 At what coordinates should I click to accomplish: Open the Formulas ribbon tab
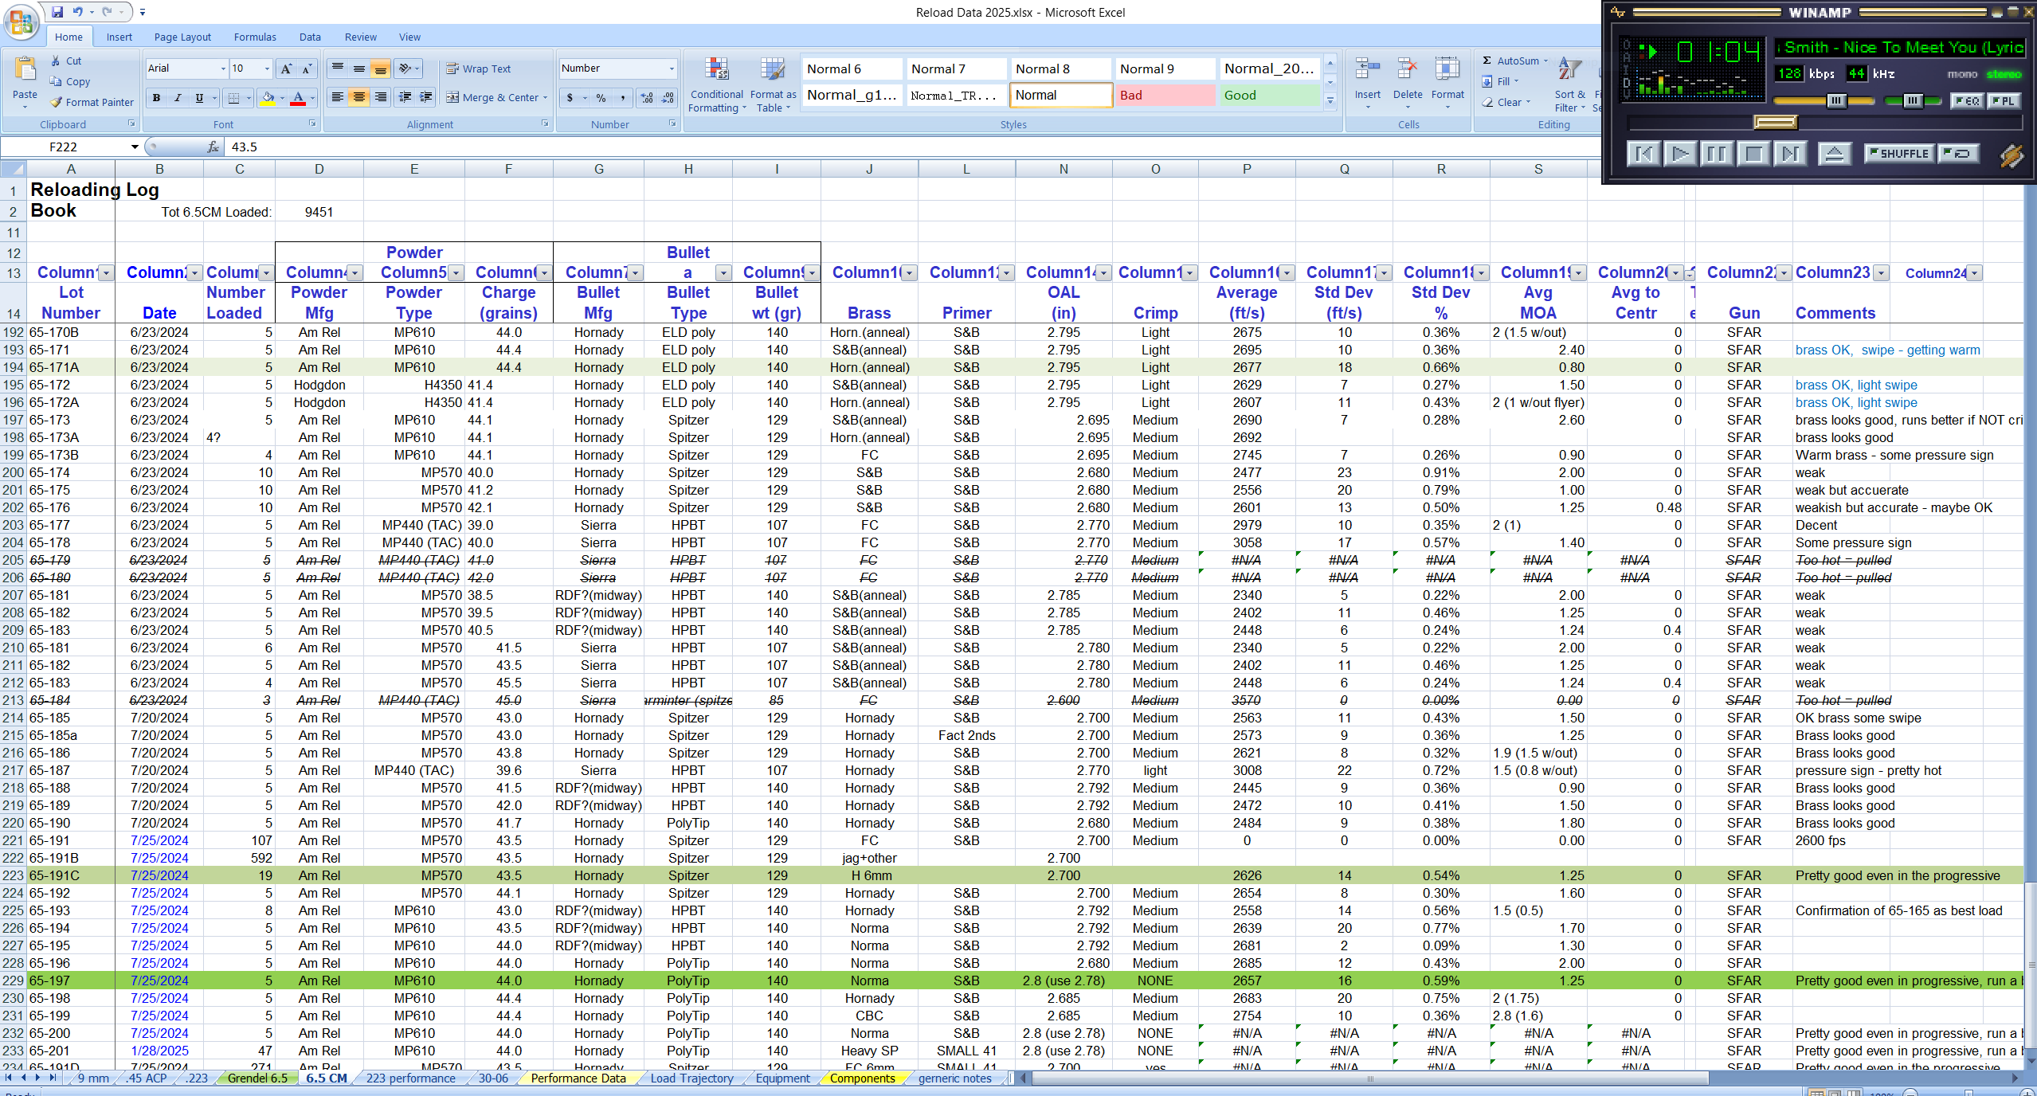(255, 37)
